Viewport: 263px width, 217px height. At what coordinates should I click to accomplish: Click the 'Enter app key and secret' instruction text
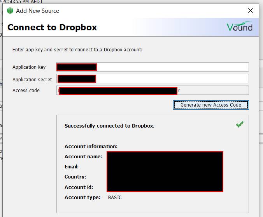(x=77, y=50)
